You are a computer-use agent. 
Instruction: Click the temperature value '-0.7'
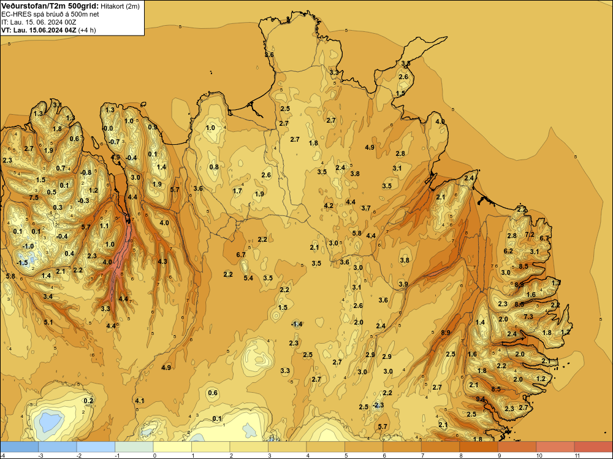114,142
